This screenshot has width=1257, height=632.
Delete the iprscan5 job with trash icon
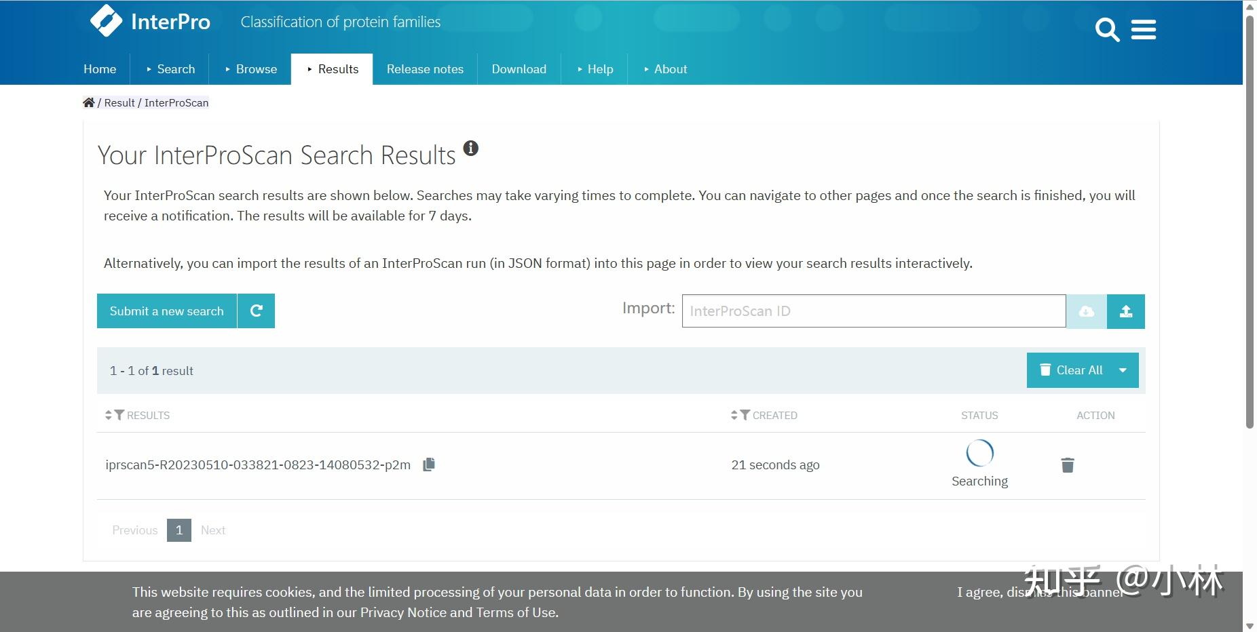[1068, 465]
